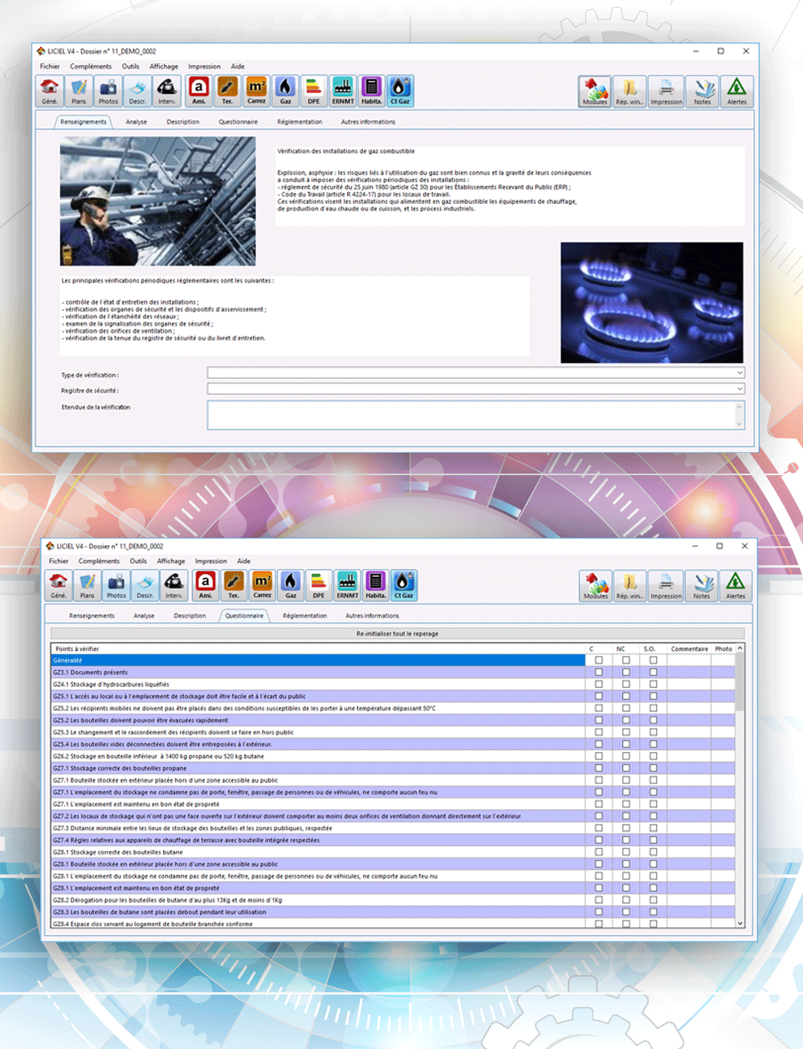Open Plans icon in top window toolbar
Image resolution: width=803 pixels, height=1049 pixels.
point(79,91)
